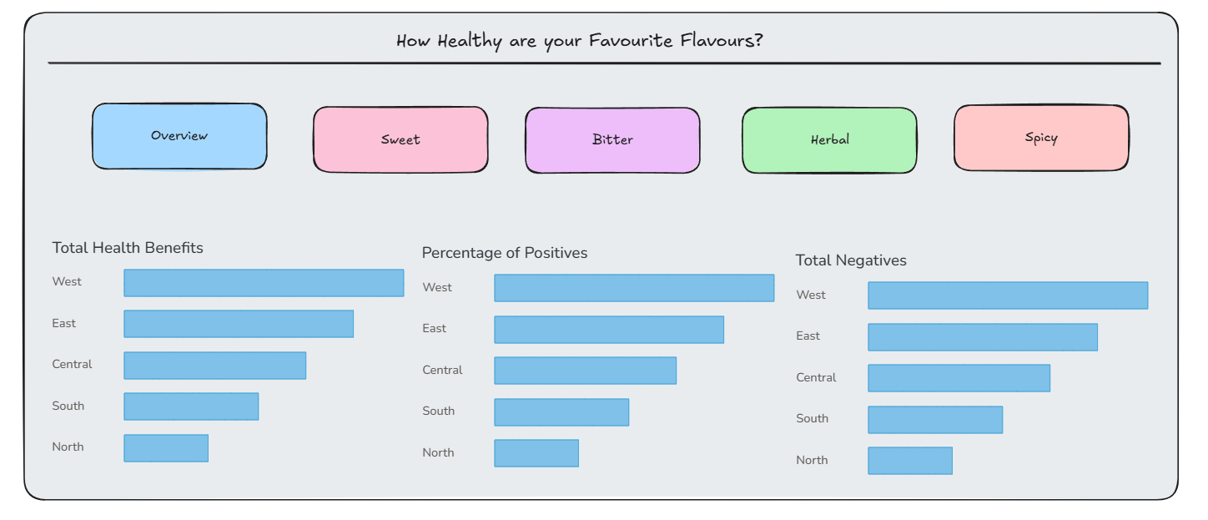Viewport: 1208px width, 520px height.
Task: Click the green Herbal button
Action: 829,140
